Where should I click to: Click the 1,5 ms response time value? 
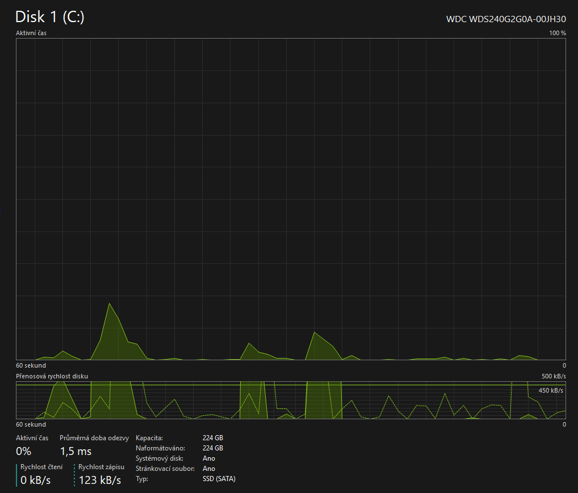click(76, 452)
